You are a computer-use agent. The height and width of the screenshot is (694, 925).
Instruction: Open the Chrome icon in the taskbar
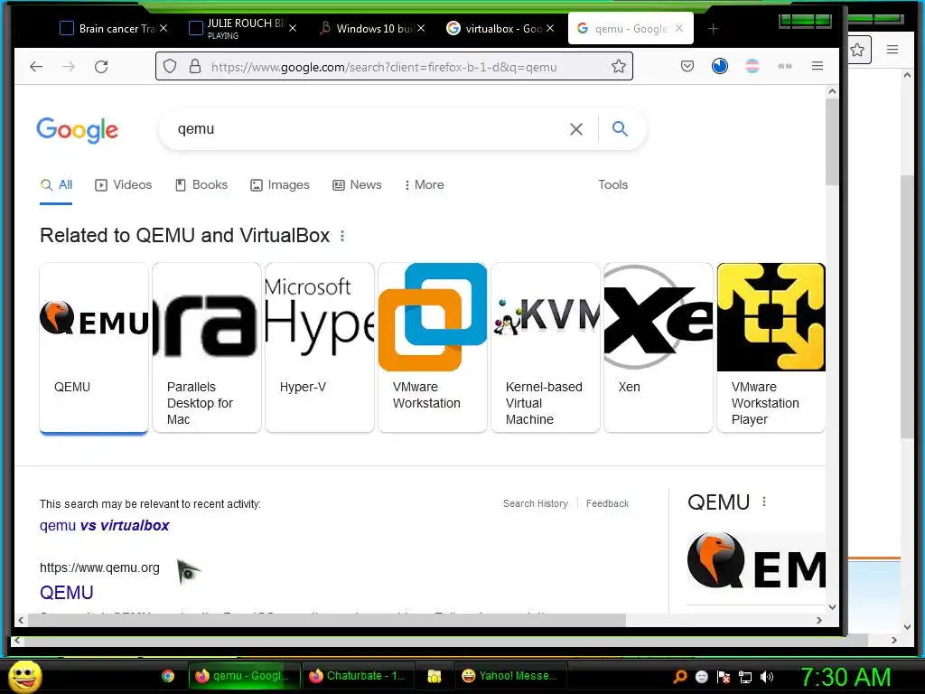pyautogui.click(x=168, y=676)
